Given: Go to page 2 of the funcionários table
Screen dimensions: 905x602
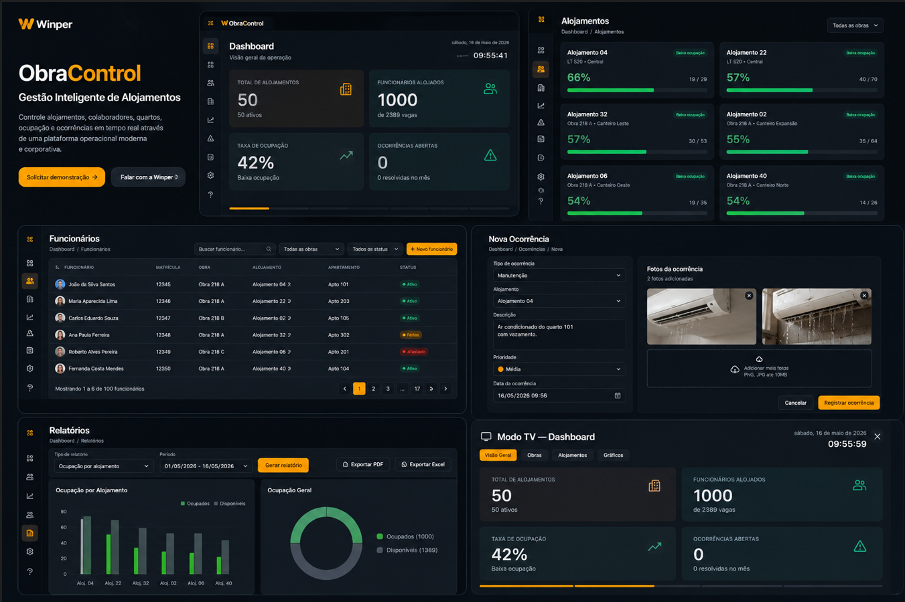Looking at the screenshot, I should tap(373, 389).
